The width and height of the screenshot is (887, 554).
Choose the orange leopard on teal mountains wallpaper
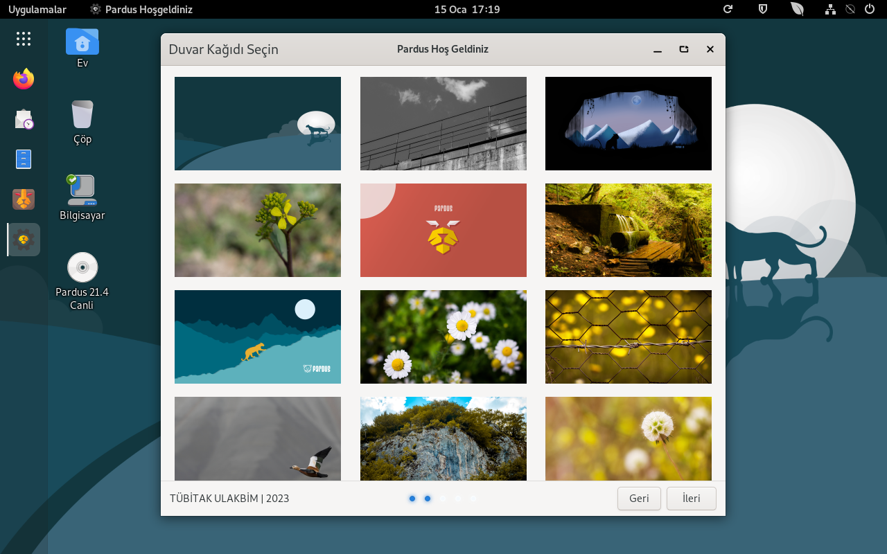coord(258,337)
